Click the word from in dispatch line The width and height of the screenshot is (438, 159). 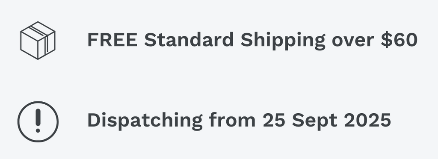pyautogui.click(x=232, y=120)
